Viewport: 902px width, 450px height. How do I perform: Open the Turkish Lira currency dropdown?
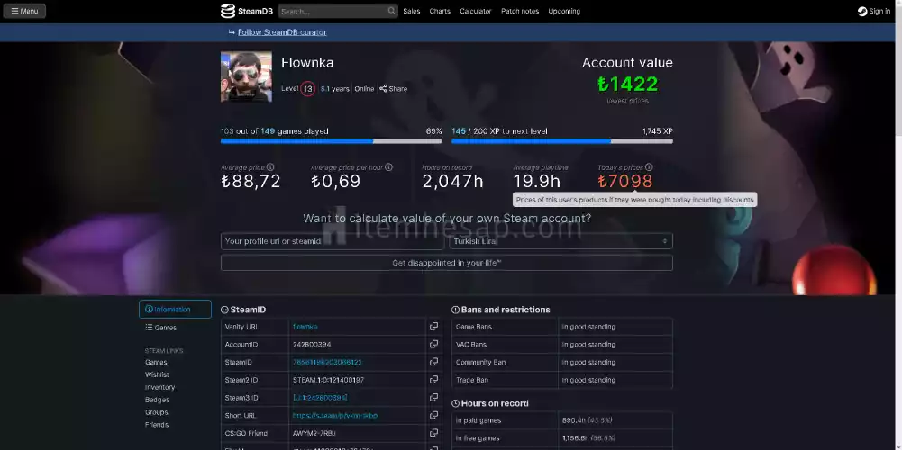[x=560, y=241]
